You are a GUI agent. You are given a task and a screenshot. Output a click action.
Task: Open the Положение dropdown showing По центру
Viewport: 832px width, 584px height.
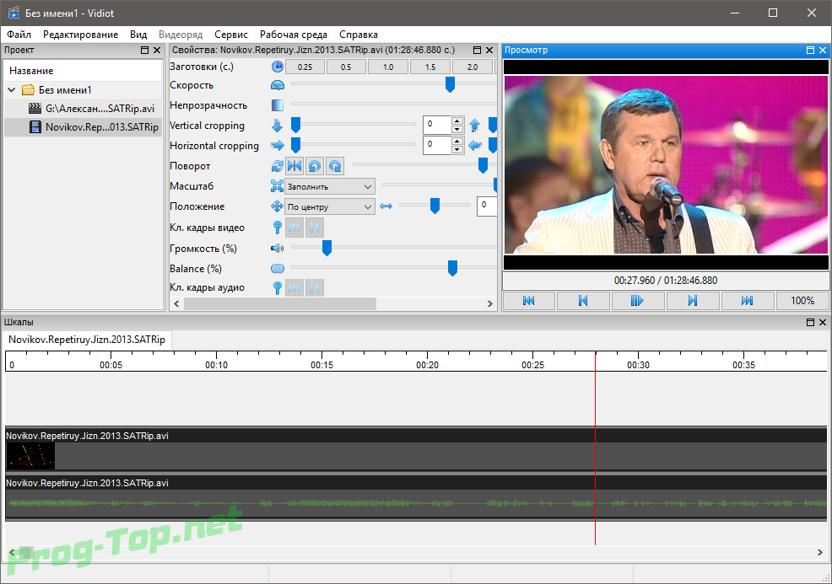[x=329, y=206]
